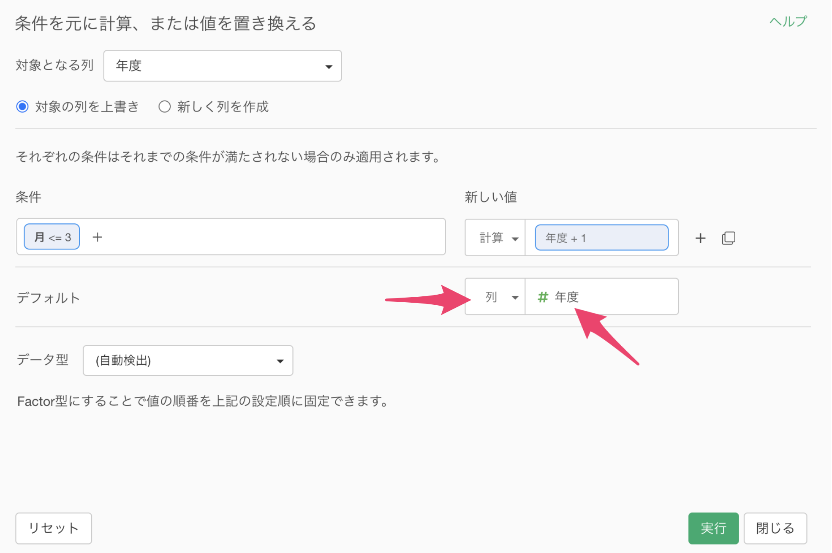Click the dropdown arrow next to 計算
The width and height of the screenshot is (832, 553).
click(x=515, y=239)
